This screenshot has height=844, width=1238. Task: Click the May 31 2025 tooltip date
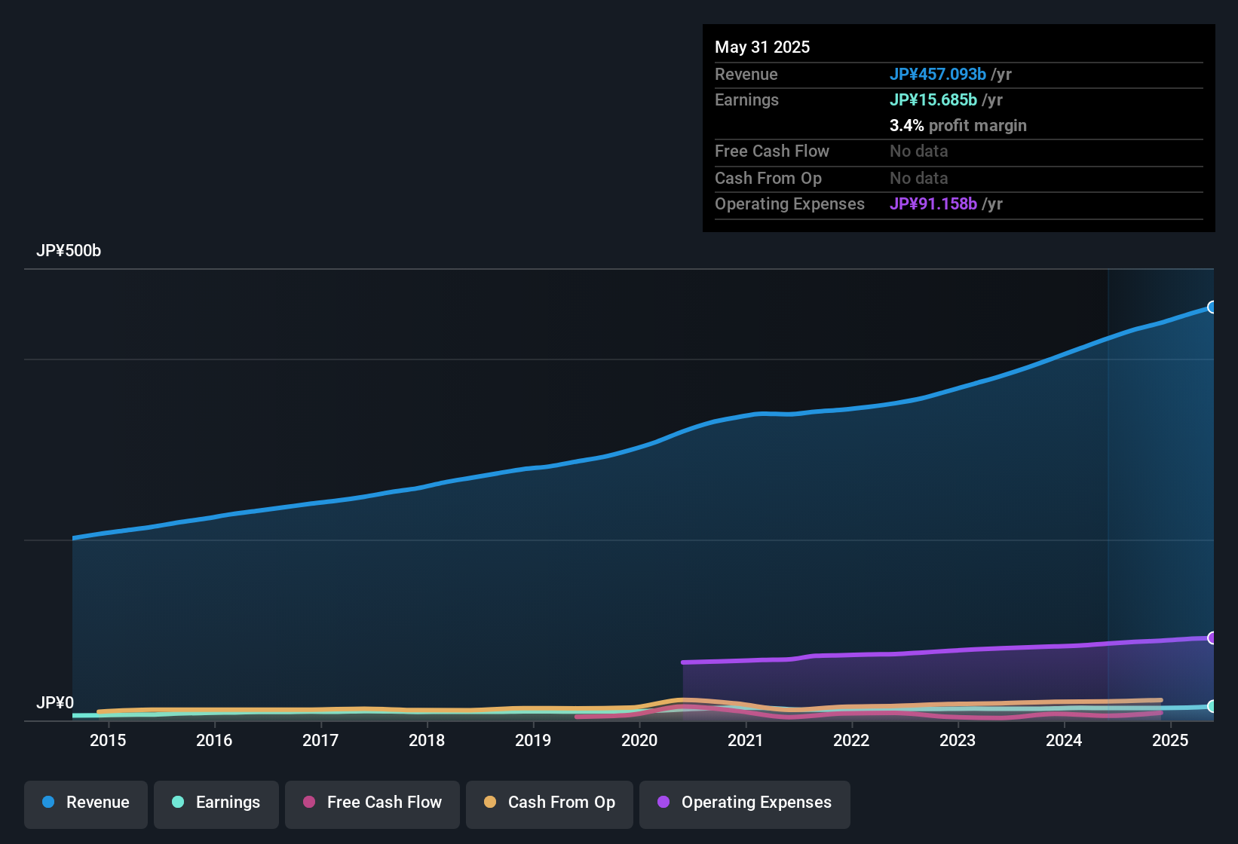click(762, 47)
